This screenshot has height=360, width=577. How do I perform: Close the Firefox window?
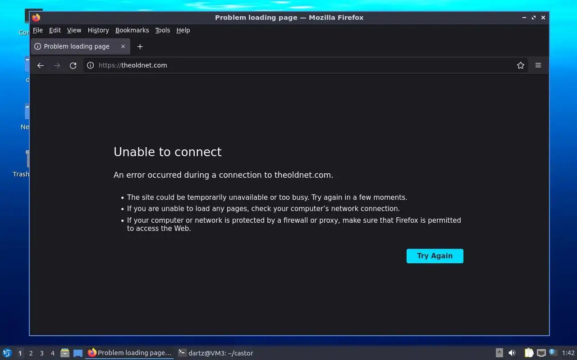(543, 18)
